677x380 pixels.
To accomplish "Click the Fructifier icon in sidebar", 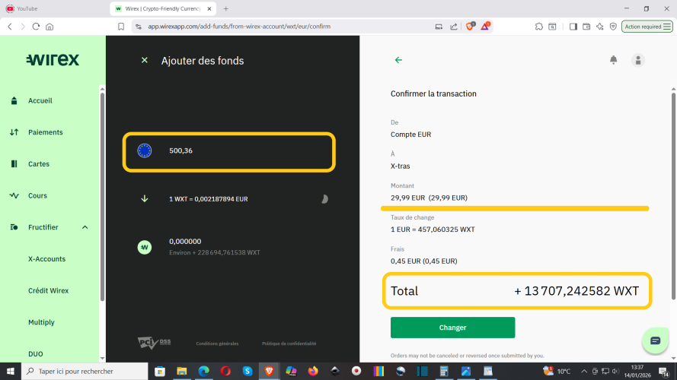I will click(x=14, y=227).
